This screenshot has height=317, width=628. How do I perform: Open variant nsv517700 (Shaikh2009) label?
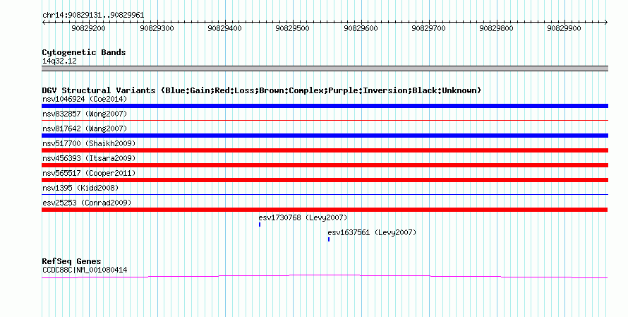coord(89,143)
